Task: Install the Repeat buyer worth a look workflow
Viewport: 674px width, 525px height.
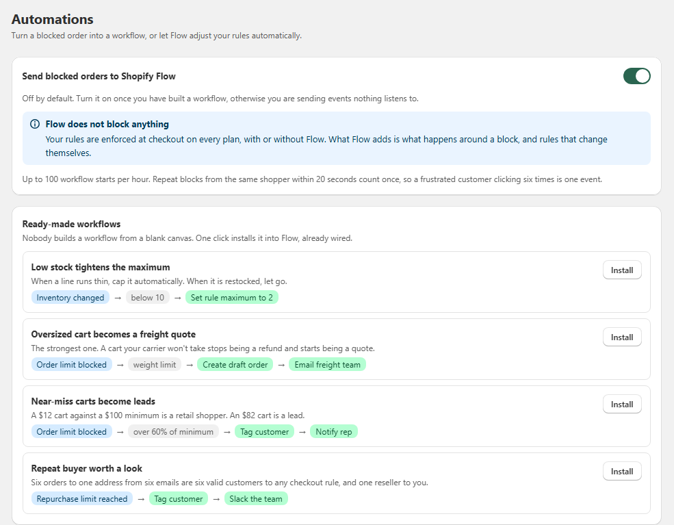Action: click(x=622, y=471)
